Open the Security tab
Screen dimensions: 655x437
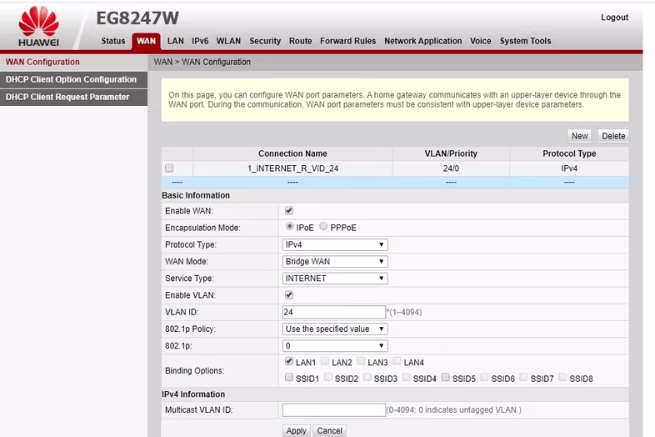point(265,41)
